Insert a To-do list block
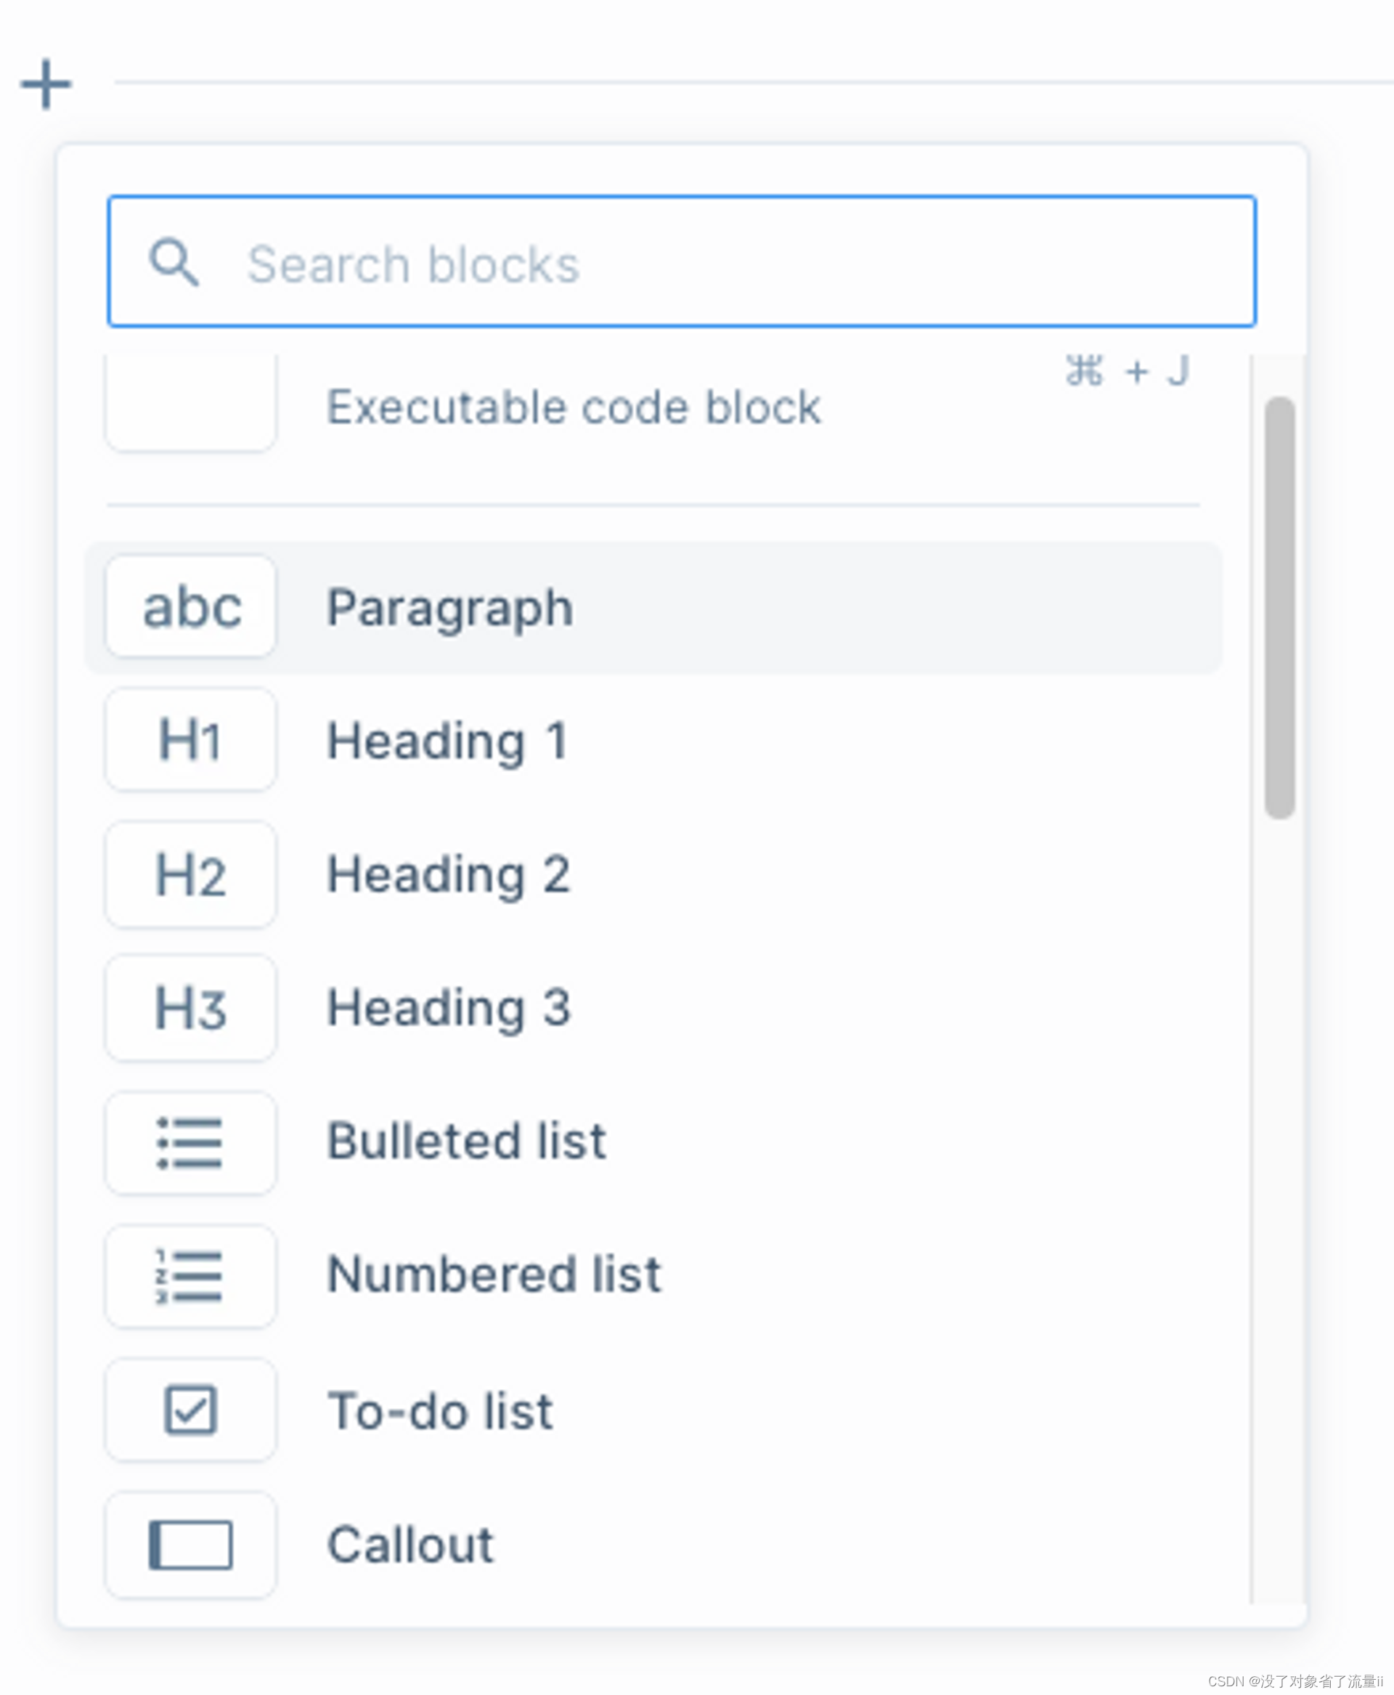1394x1695 pixels. coord(440,1410)
